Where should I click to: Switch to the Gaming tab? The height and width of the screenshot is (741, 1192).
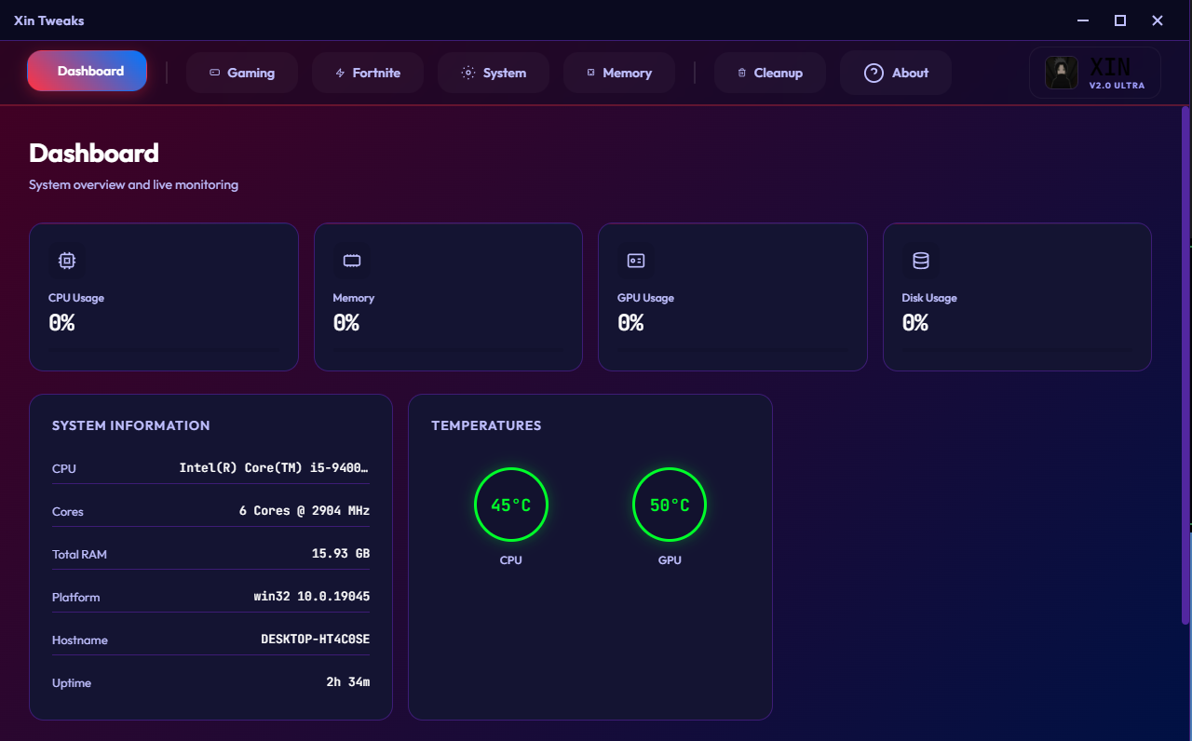(x=242, y=72)
